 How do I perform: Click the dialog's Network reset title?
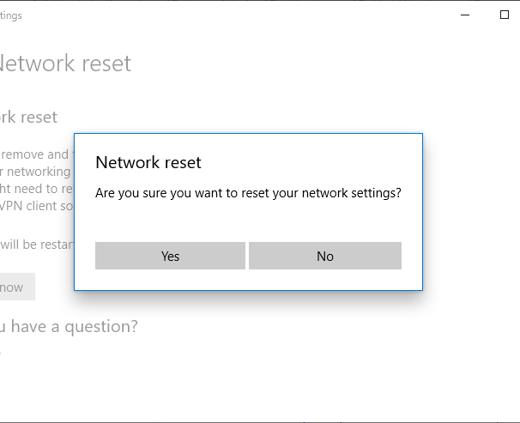pos(148,162)
